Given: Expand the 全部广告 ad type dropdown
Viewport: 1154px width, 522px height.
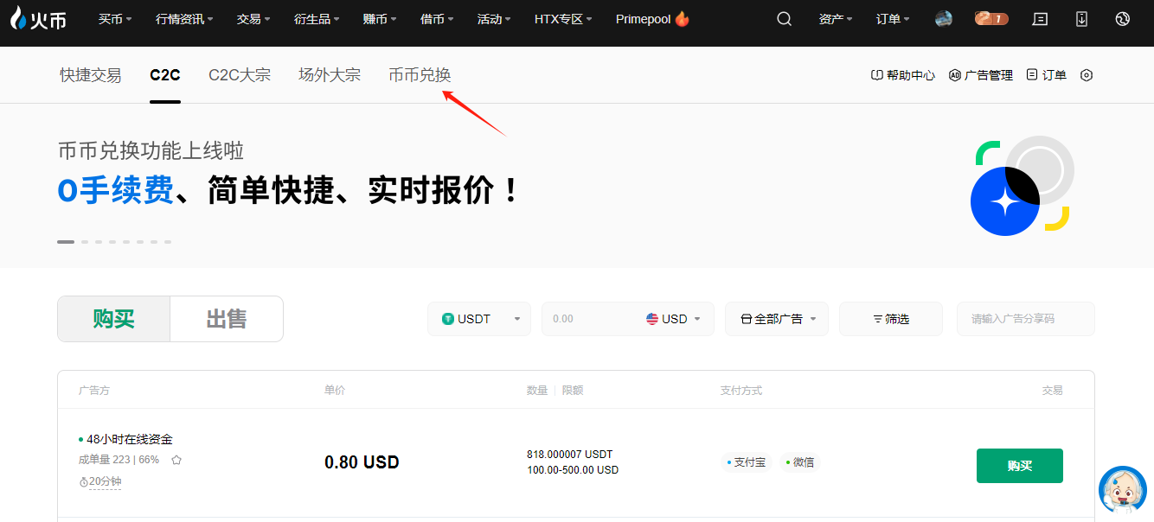Looking at the screenshot, I should pos(777,319).
